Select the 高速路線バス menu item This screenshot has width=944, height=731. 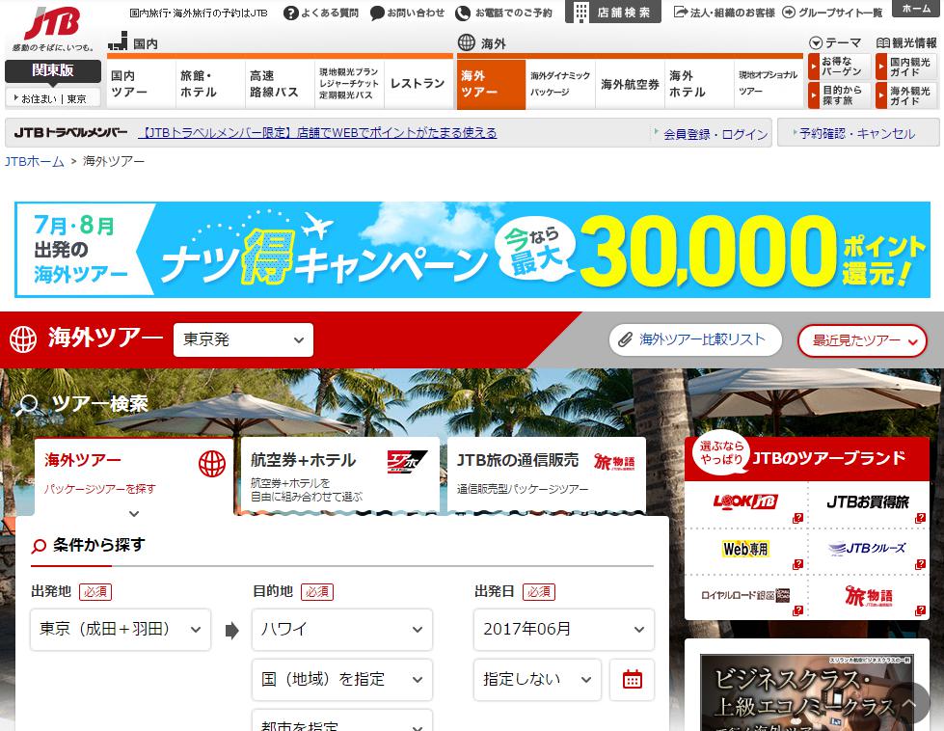click(x=280, y=84)
